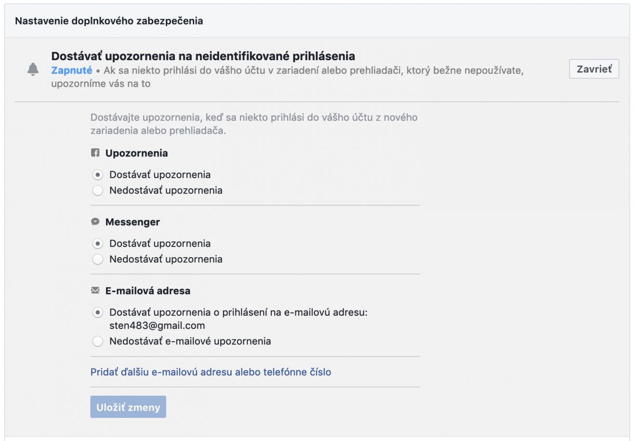Select Nedostávať upozornenia under Messenger
The width and height of the screenshot is (640, 441).
coord(98,259)
